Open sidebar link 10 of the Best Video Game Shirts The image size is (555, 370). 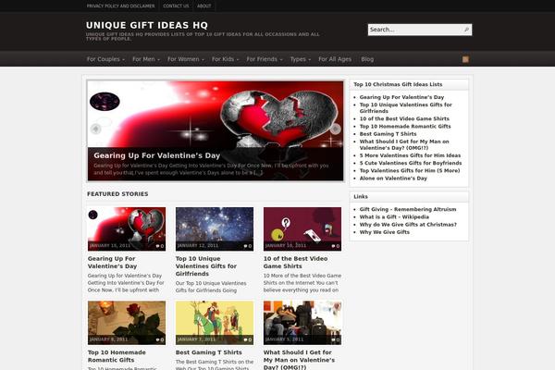(404, 118)
